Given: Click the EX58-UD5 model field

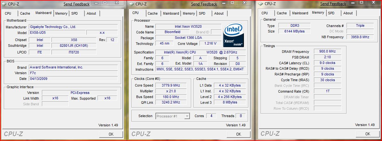Looking at the screenshot, I should pyautogui.click(x=57, y=32).
